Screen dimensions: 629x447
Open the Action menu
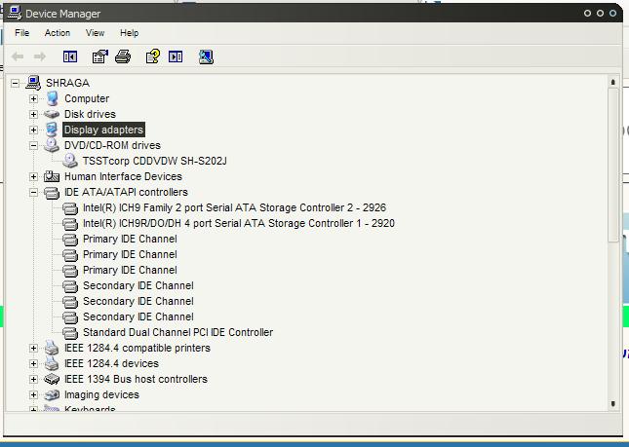coord(58,33)
